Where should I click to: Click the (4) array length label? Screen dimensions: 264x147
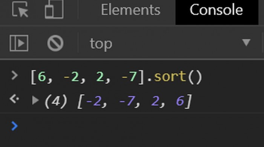(56, 101)
